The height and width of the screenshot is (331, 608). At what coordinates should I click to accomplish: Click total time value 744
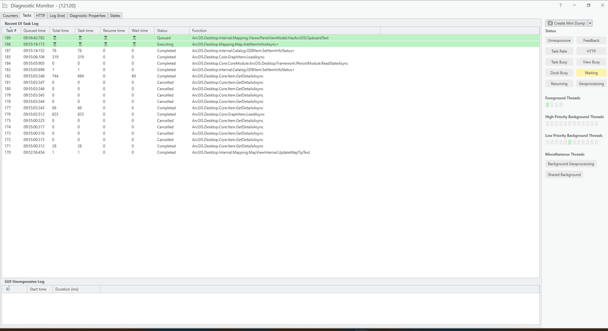[x=55, y=76]
